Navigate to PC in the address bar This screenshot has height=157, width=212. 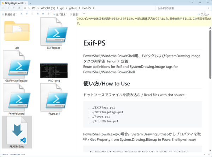click(x=34, y=8)
